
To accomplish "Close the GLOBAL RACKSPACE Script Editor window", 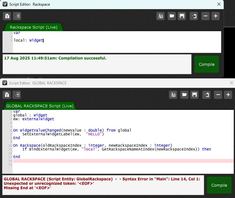I will [232, 83].
